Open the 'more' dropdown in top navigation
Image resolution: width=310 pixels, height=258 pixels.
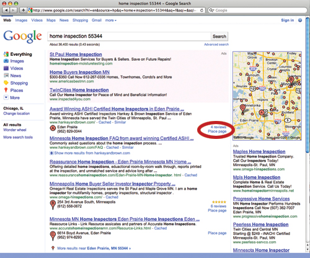pyautogui.click(x=111, y=20)
